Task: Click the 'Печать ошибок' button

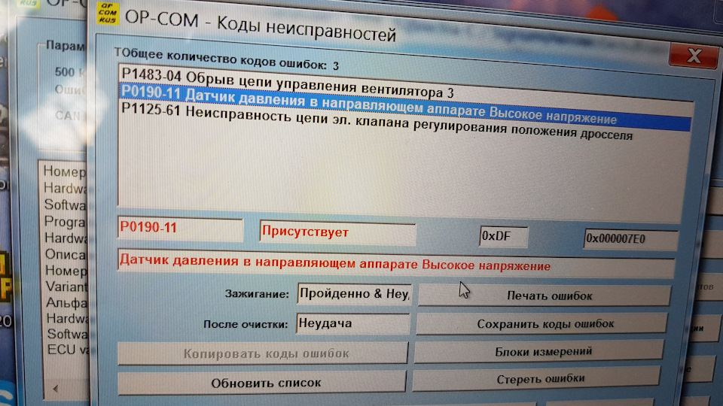Action: (545, 295)
